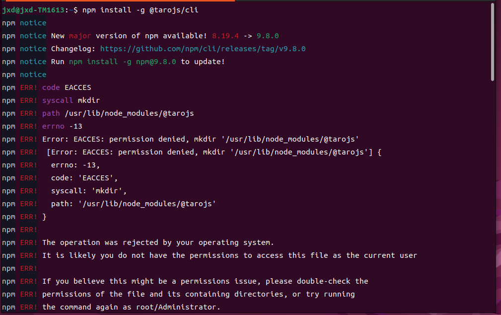
Task: Click the green suggested command npm install -g npm@9.8.0
Action: click(122, 62)
